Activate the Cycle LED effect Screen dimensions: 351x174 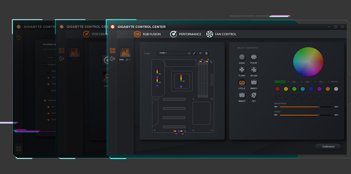pyautogui.click(x=242, y=82)
